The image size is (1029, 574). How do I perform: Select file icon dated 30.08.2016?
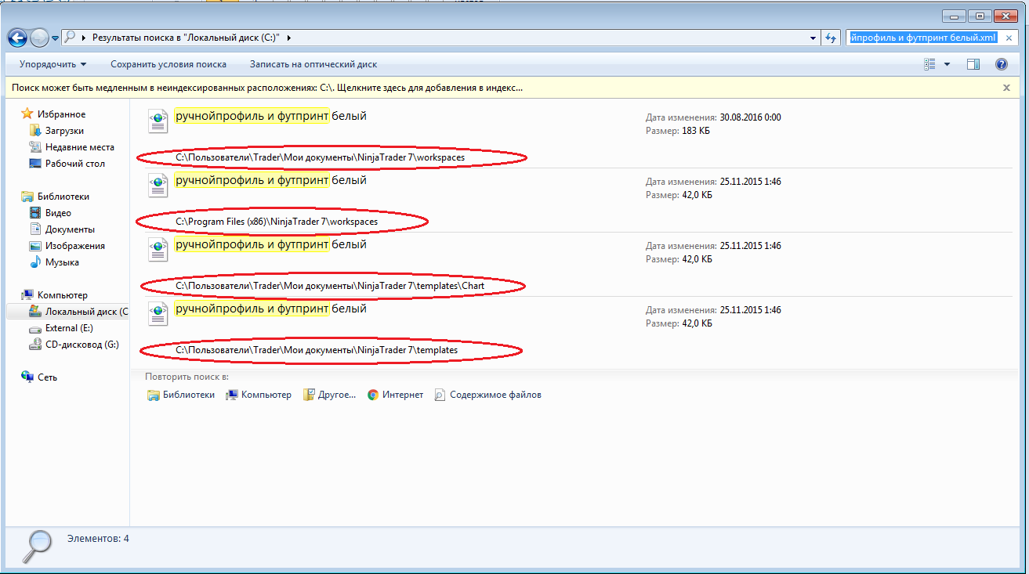(158, 121)
